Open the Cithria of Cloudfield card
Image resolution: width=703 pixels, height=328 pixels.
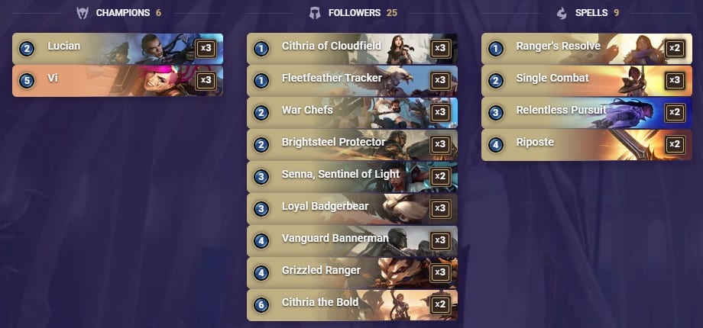(x=352, y=48)
